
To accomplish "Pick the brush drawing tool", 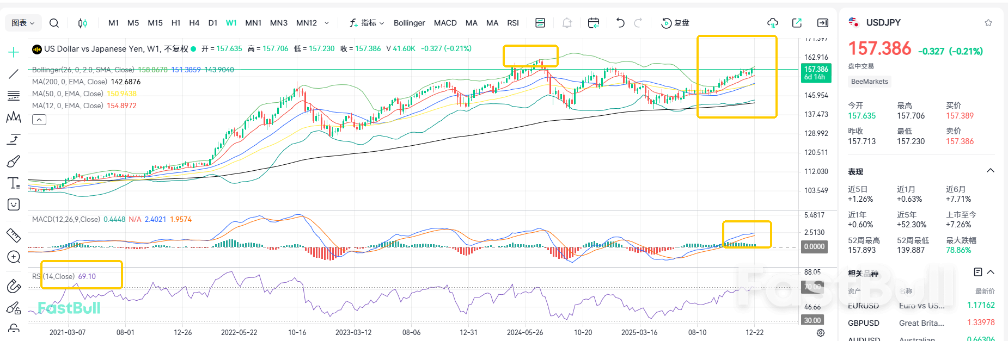I will [x=14, y=162].
